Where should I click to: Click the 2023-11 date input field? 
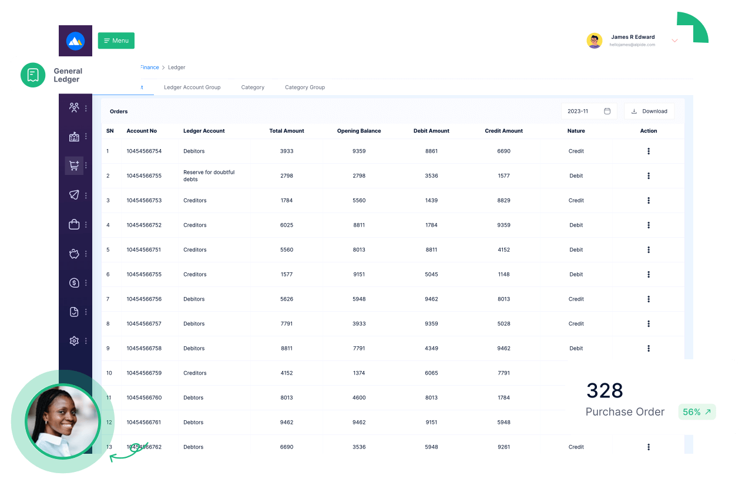[x=589, y=111]
